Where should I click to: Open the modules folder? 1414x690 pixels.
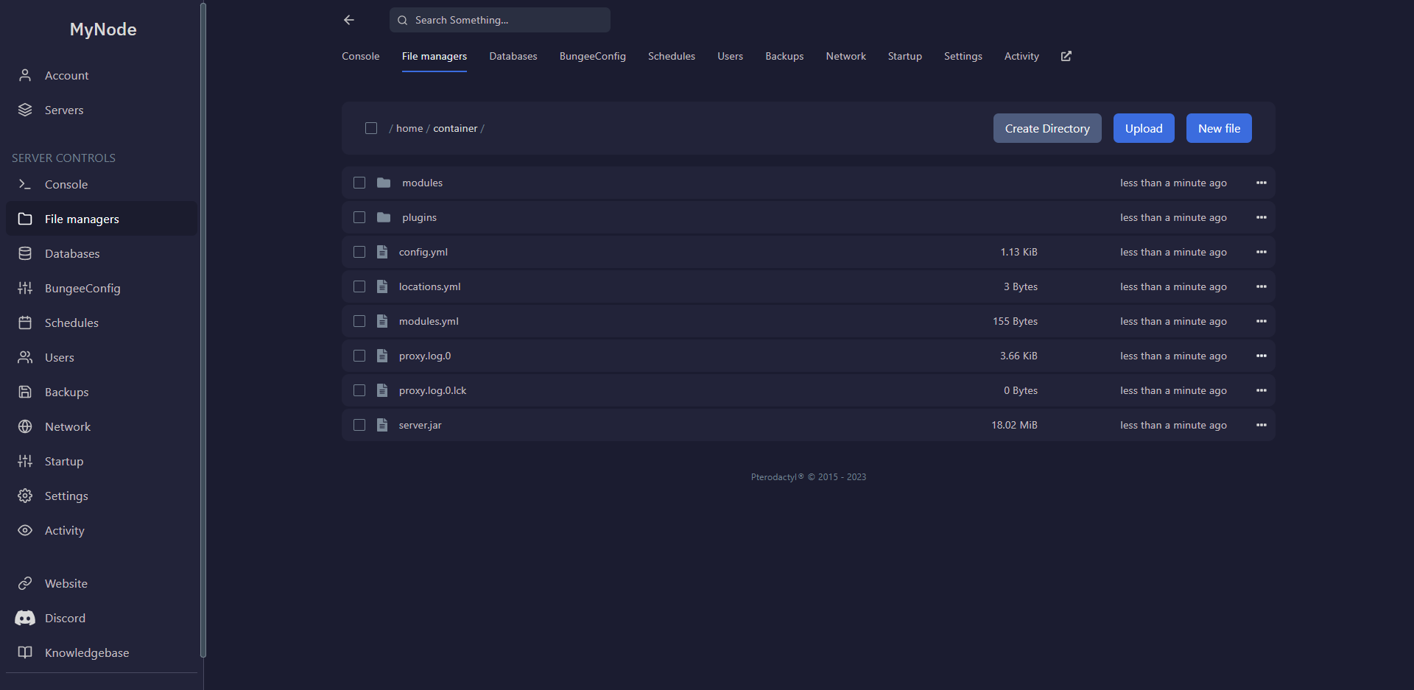click(422, 183)
